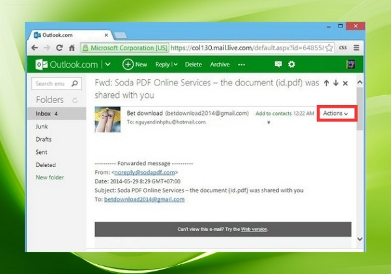Viewport: 391px width, 274px height.
Task: Expand the Reply options dropdown arrow
Action: [x=175, y=65]
